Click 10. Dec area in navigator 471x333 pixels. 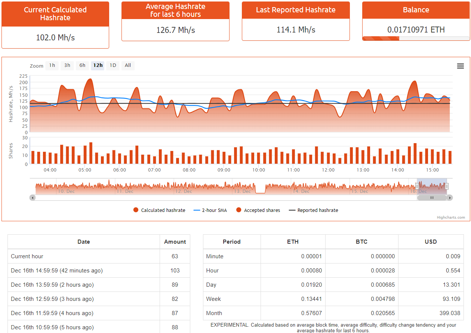click(66, 191)
